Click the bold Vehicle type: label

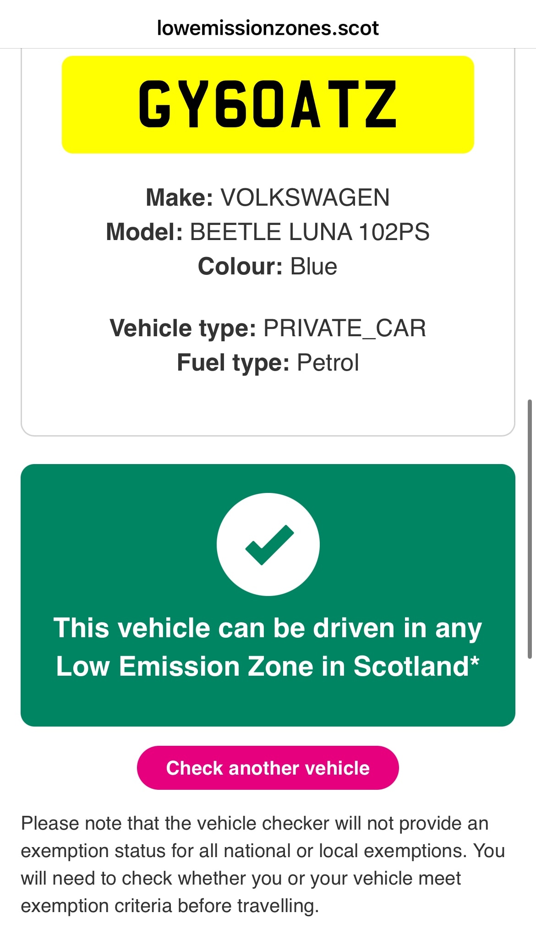183,328
